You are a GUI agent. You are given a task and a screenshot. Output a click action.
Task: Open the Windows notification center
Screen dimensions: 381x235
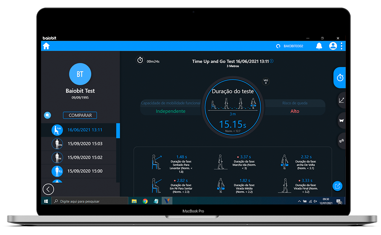click(x=339, y=201)
